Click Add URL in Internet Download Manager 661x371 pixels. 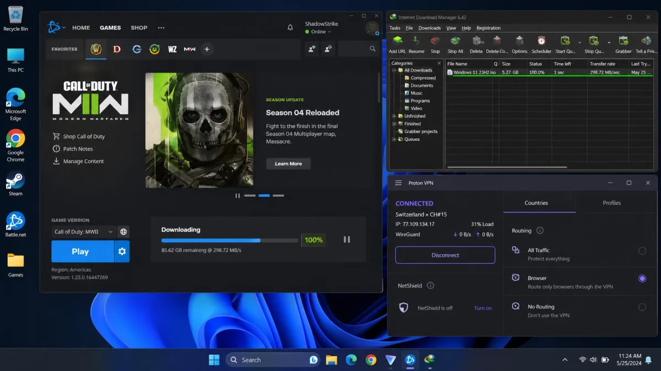[397, 44]
